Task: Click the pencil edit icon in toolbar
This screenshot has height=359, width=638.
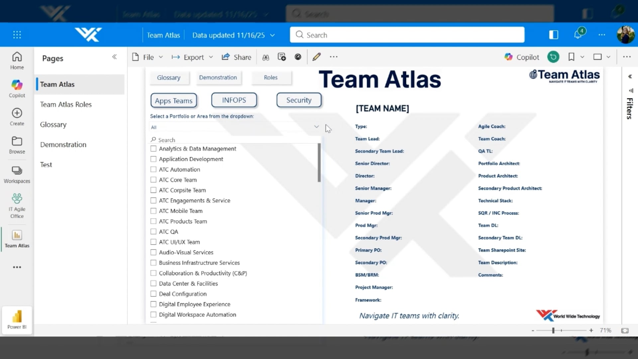Action: 316,57
